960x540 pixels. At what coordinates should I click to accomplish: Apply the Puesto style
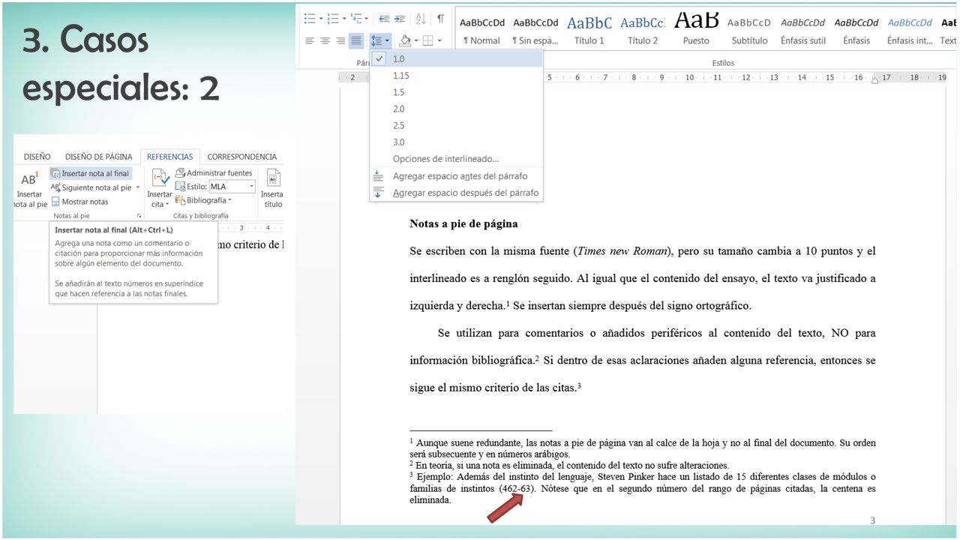(696, 31)
